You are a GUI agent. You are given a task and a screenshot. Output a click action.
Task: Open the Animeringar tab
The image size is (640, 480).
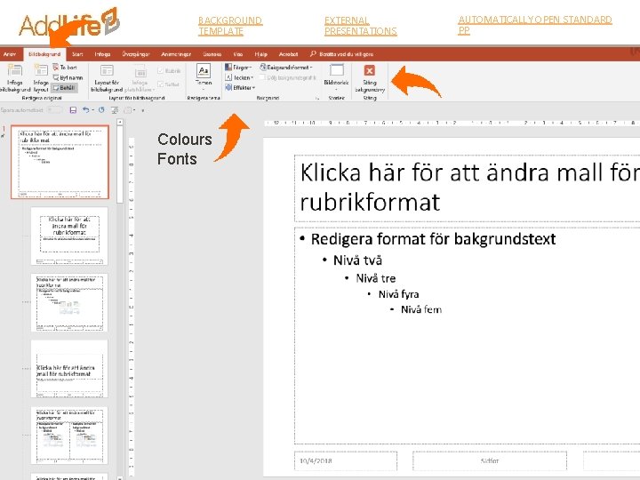click(176, 54)
